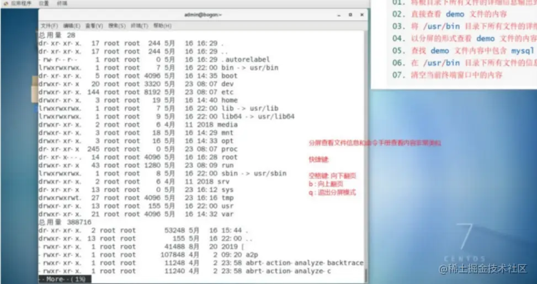Image resolution: width=537 pixels, height=284 pixels.
Task: Open the 应用程序 menu in the top panel
Action: [21, 3]
